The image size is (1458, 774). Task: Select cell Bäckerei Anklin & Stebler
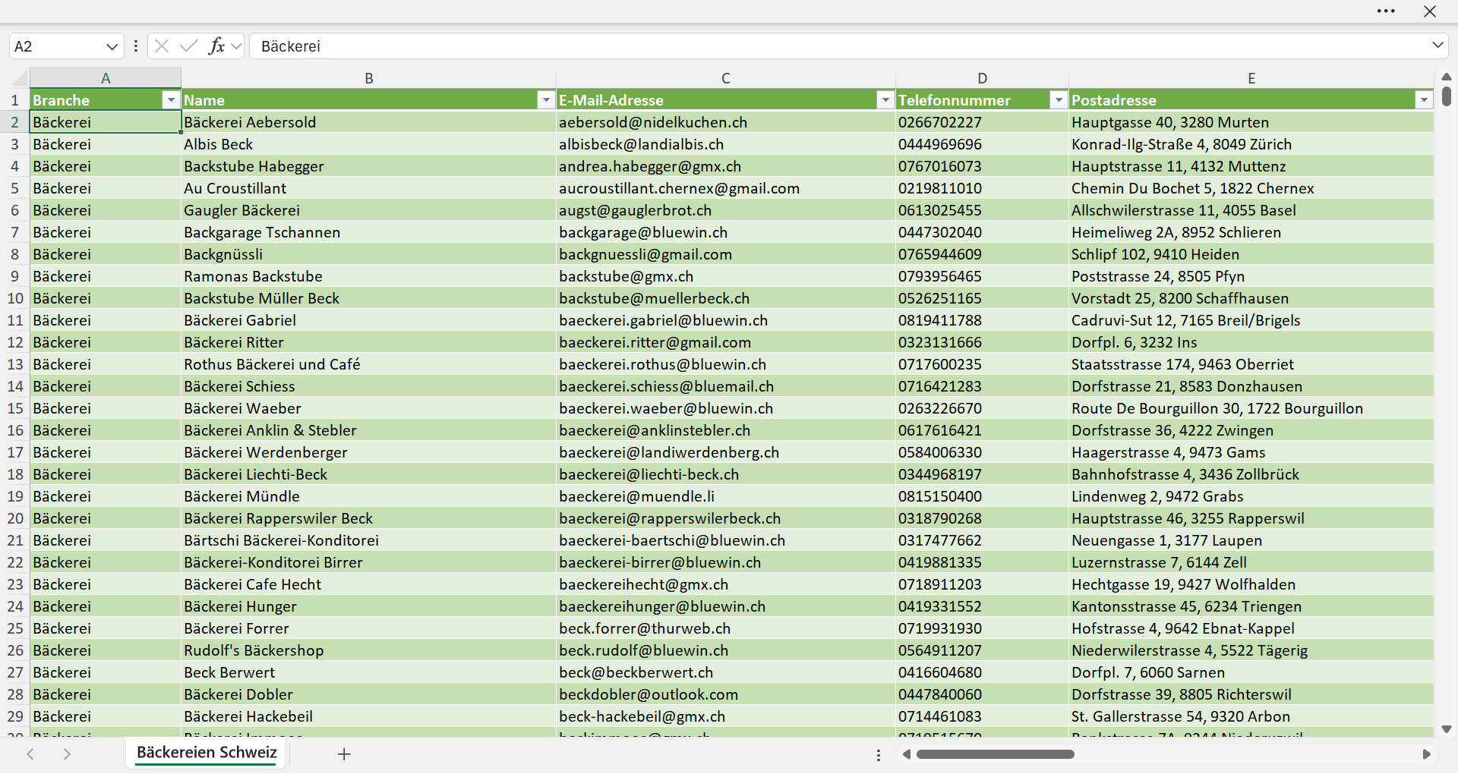click(368, 430)
